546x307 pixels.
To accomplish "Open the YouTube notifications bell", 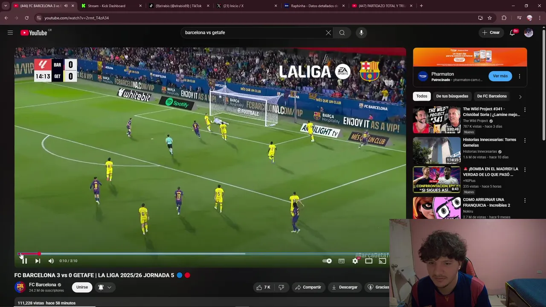I will coord(513,32).
